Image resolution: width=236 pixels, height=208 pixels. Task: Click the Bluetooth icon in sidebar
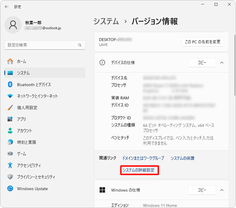pyautogui.click(x=10, y=85)
